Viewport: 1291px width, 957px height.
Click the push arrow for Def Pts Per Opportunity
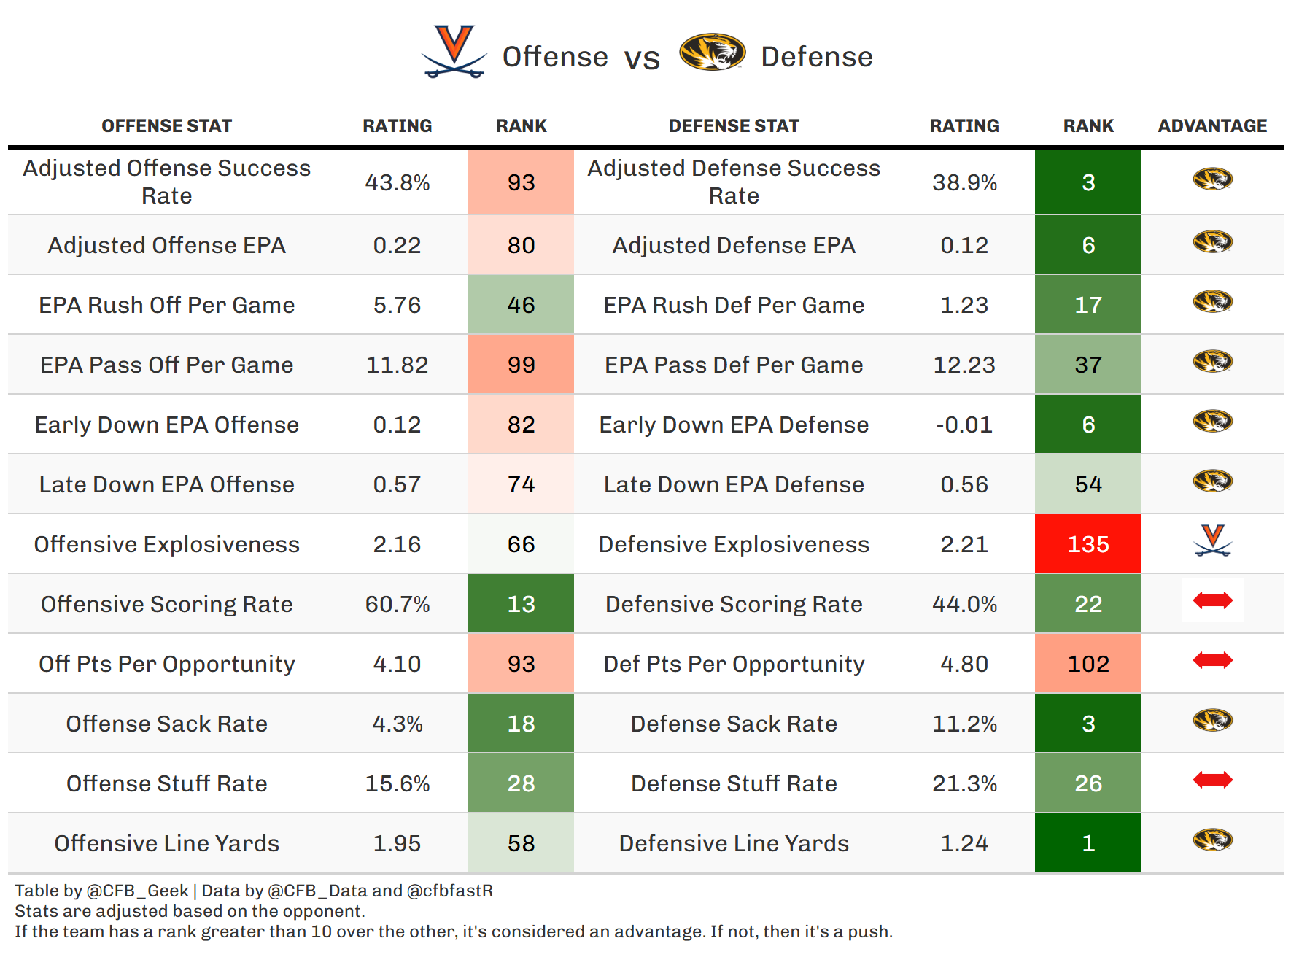point(1212,660)
